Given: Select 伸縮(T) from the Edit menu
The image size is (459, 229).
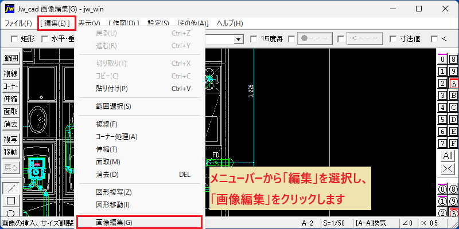Looking at the screenshot, I should (139, 149).
